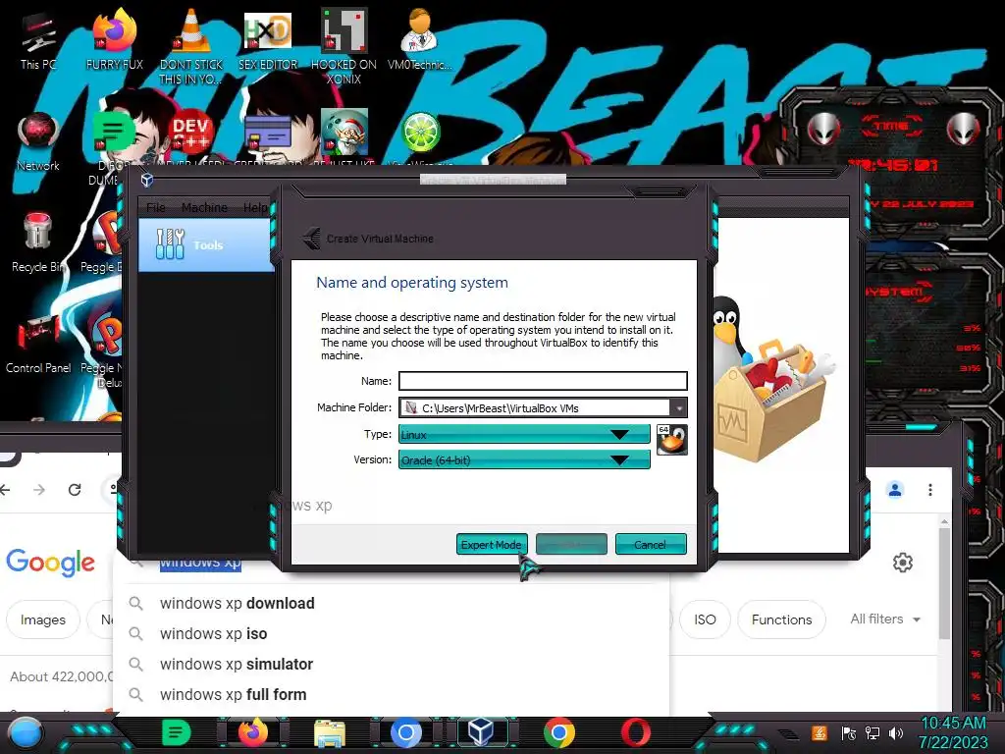
Task: Switch to Images tab on Google
Action: coord(43,619)
